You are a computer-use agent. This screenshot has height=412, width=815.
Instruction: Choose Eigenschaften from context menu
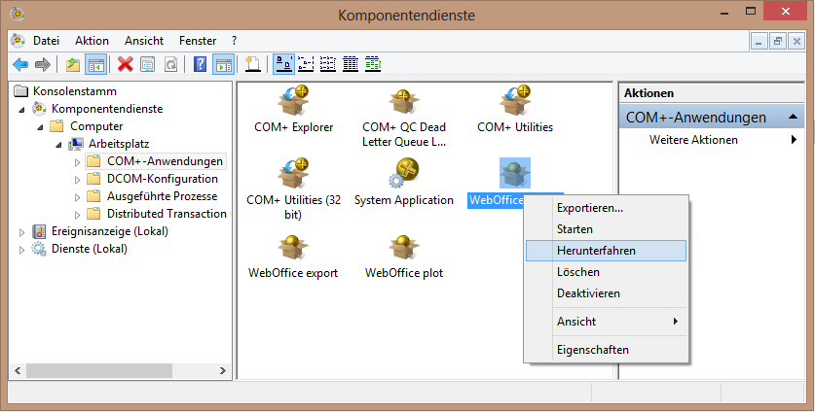click(606, 350)
